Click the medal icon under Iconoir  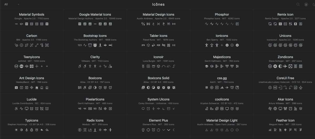pyautogui.click(x=143, y=66)
